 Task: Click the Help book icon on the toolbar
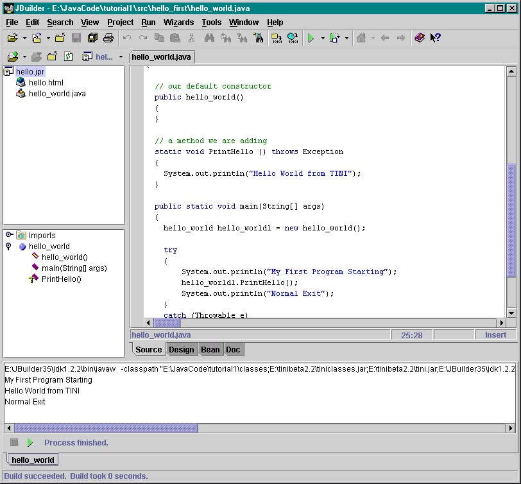click(x=420, y=38)
